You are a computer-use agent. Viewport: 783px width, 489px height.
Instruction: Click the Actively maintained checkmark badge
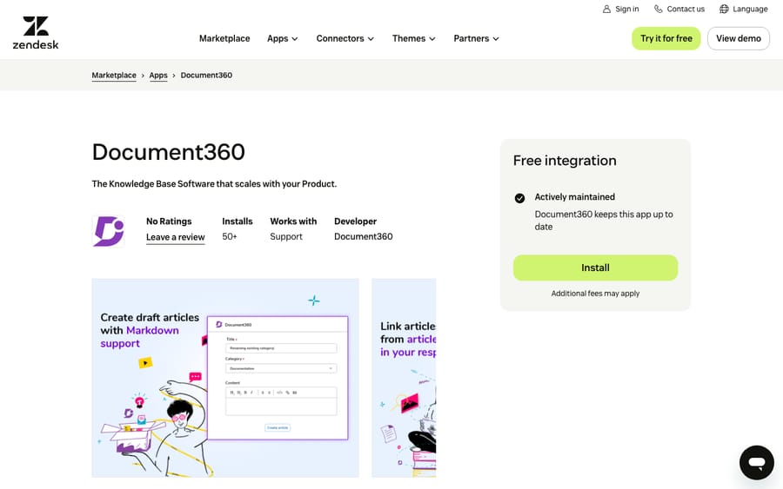[520, 198]
